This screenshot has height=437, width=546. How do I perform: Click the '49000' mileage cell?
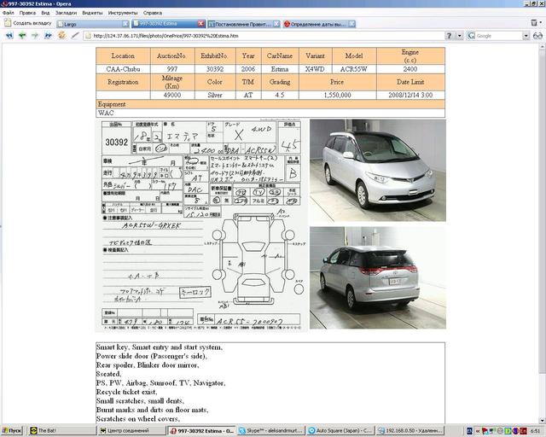(172, 95)
